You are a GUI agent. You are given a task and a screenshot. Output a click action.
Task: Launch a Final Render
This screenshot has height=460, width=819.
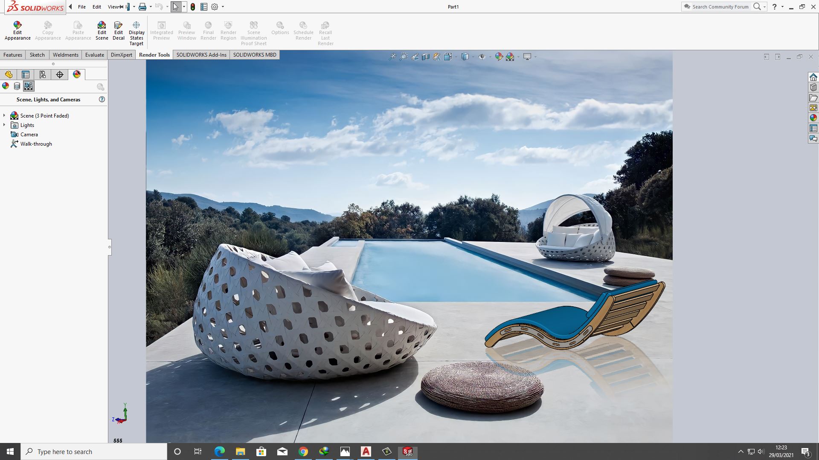(208, 30)
